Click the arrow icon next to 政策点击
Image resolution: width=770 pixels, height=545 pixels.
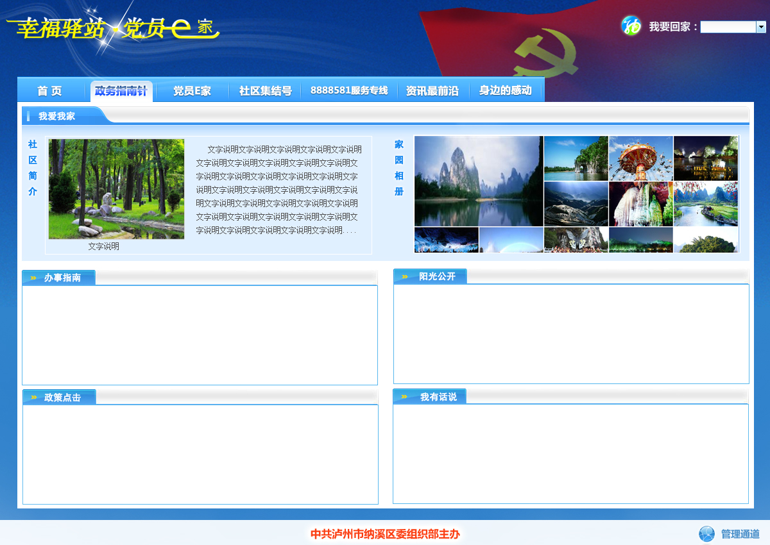click(33, 398)
